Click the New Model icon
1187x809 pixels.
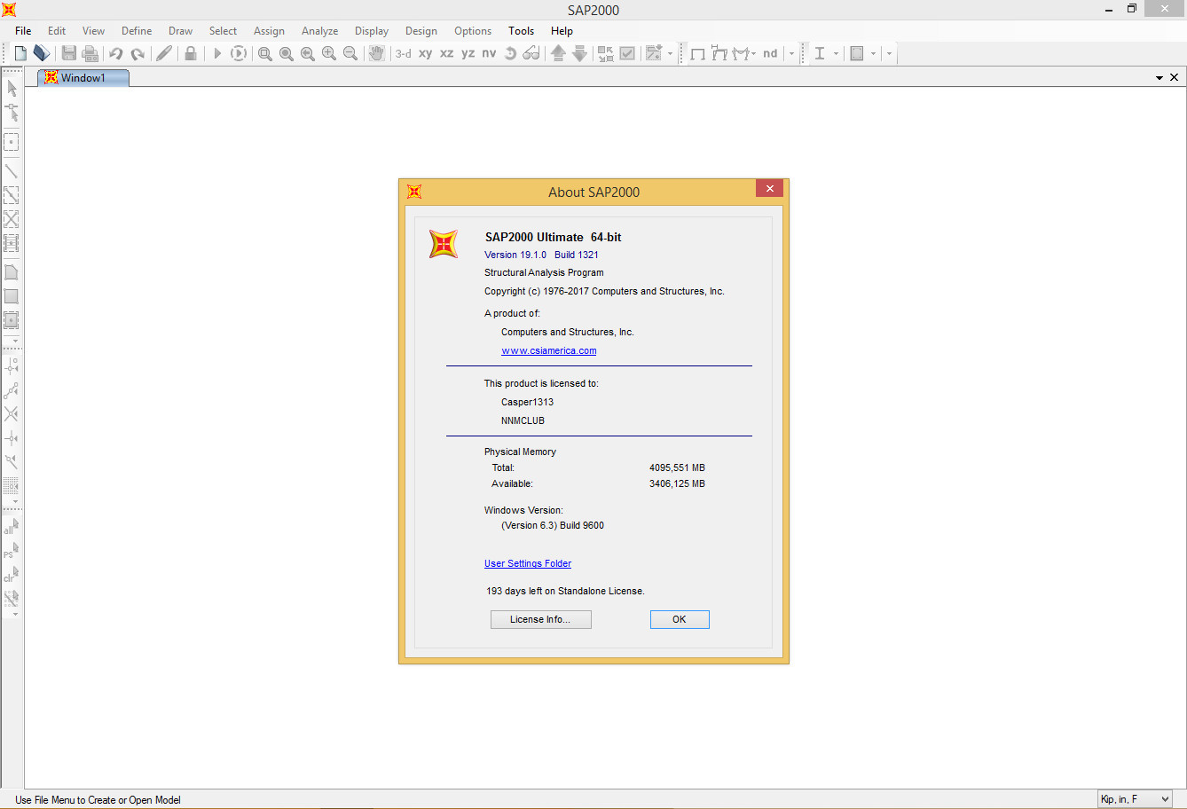pos(20,53)
